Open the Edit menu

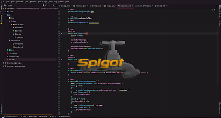7,2
